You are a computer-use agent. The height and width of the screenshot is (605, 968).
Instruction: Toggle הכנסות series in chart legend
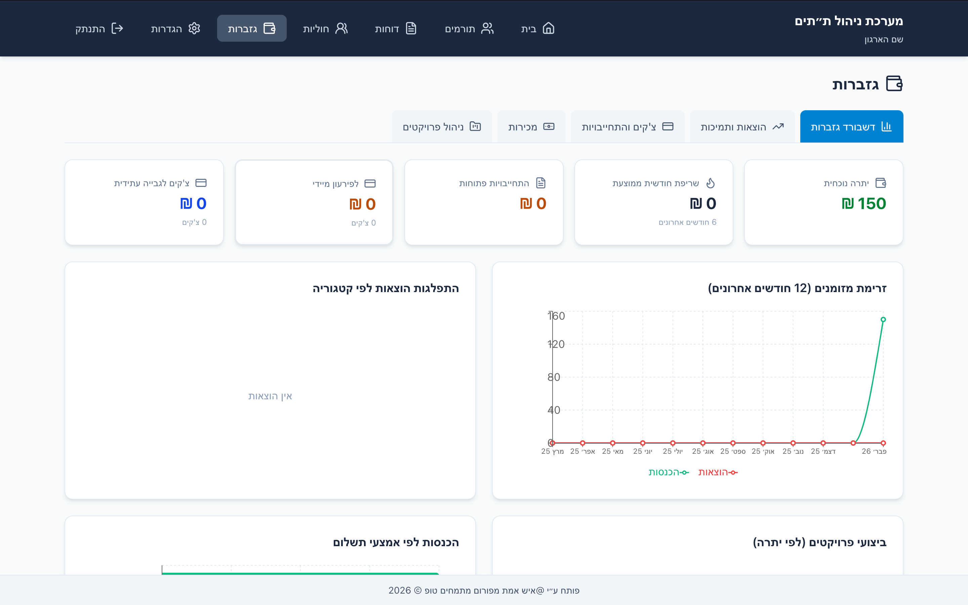click(669, 472)
